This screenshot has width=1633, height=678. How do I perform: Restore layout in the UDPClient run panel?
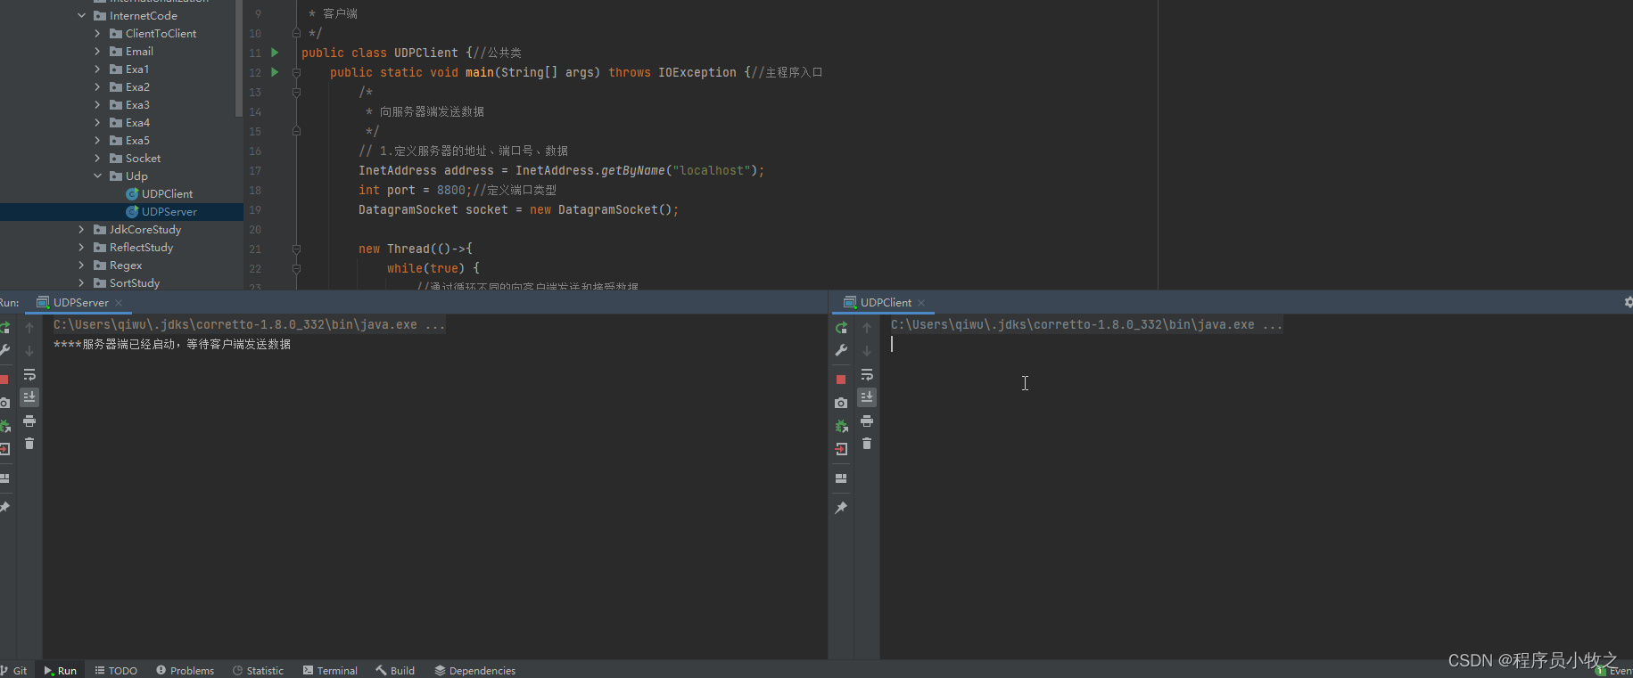pyautogui.click(x=841, y=478)
